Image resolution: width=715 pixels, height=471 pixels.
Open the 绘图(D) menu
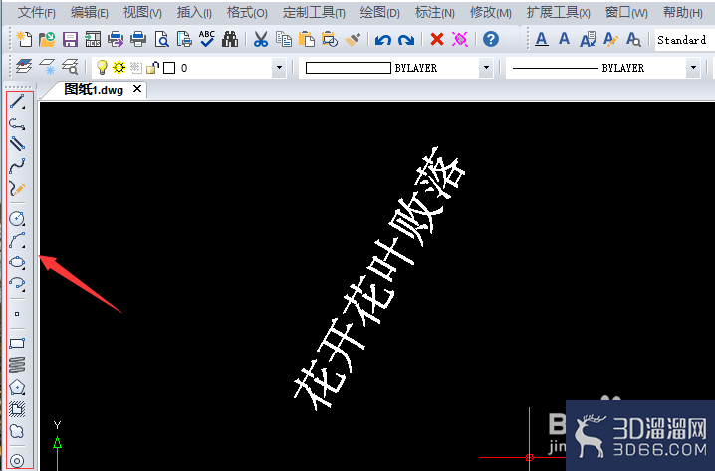379,12
